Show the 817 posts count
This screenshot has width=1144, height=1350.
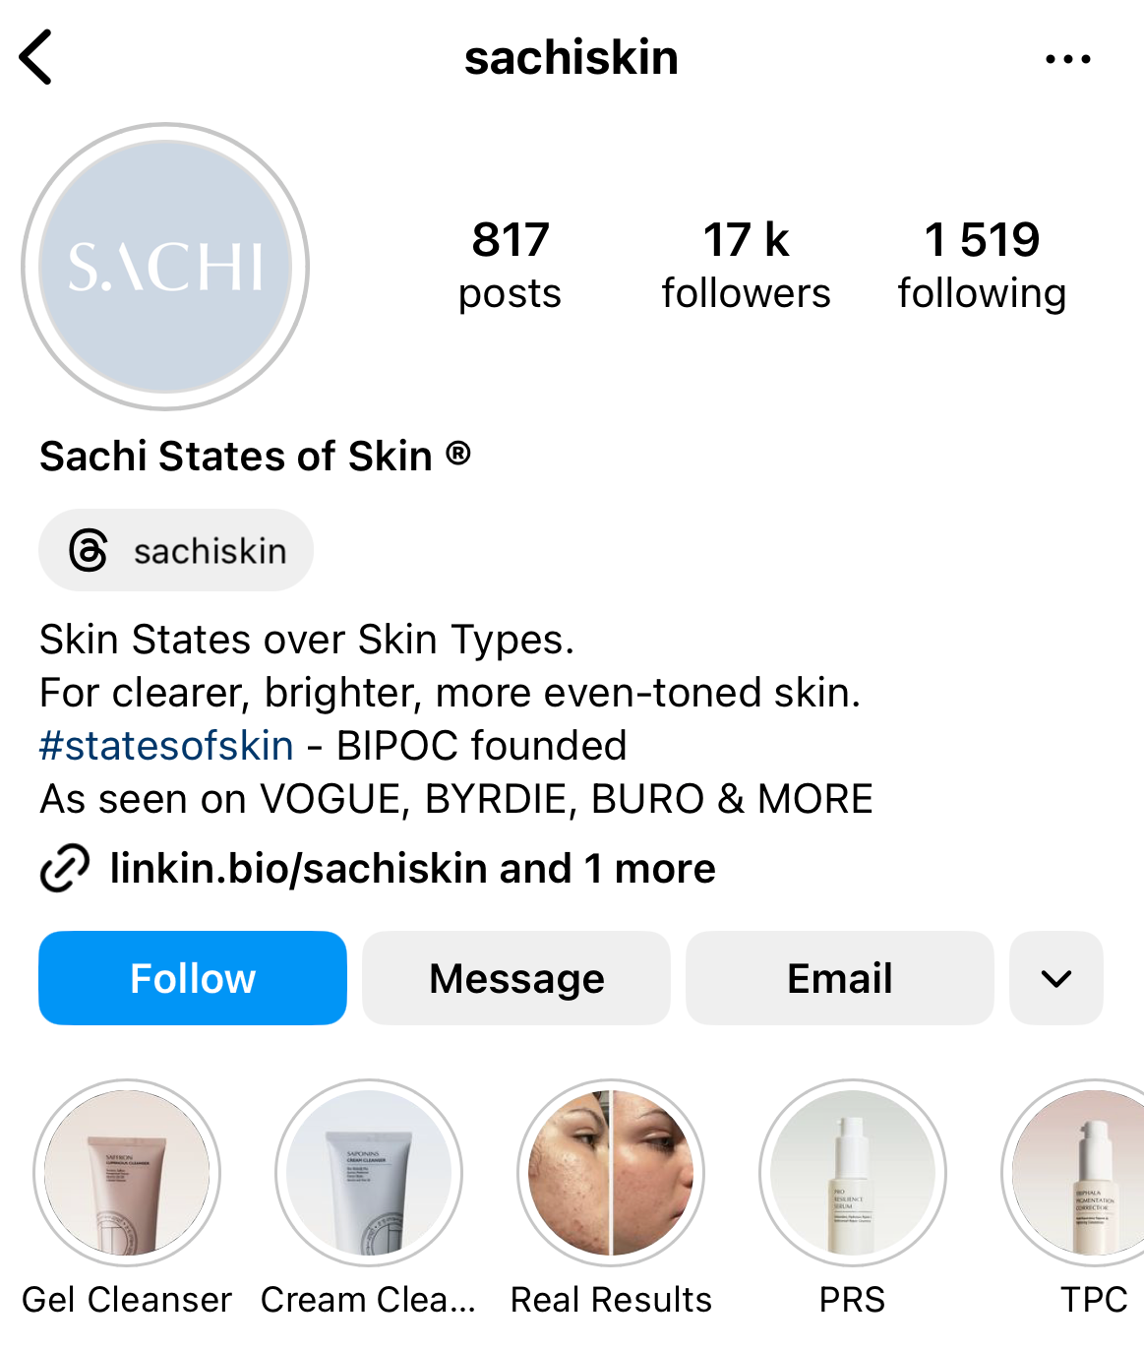tap(510, 266)
